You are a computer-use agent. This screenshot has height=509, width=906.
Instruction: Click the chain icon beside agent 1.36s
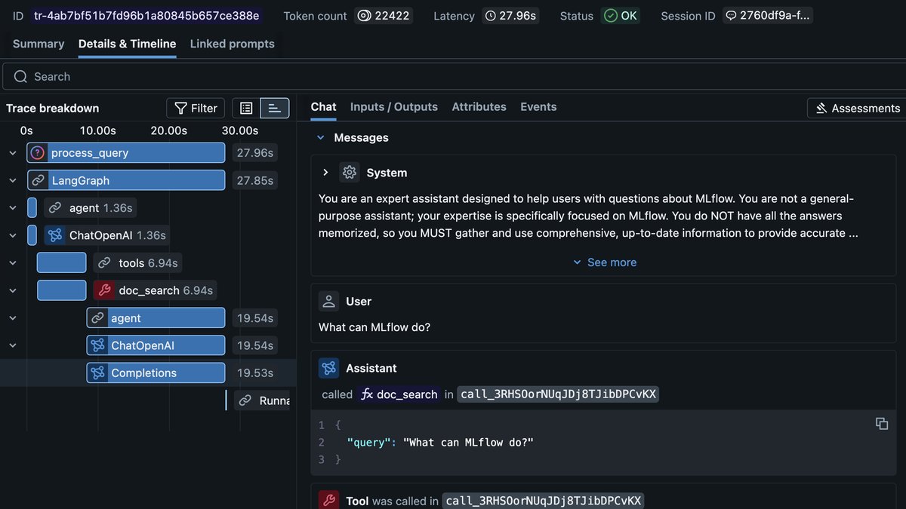pos(54,208)
